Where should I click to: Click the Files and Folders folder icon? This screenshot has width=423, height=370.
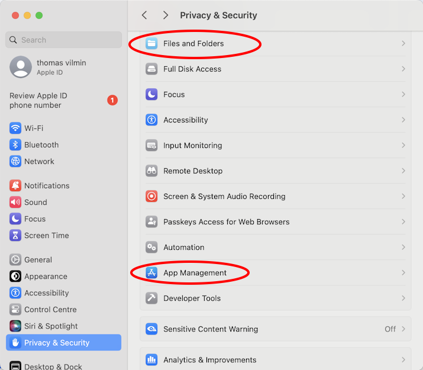pos(151,44)
